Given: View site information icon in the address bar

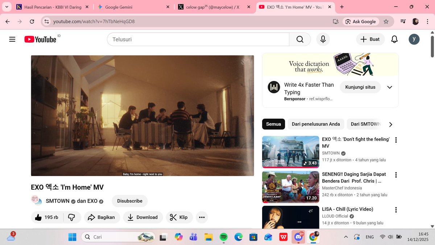Looking at the screenshot, I should tap(46, 21).
